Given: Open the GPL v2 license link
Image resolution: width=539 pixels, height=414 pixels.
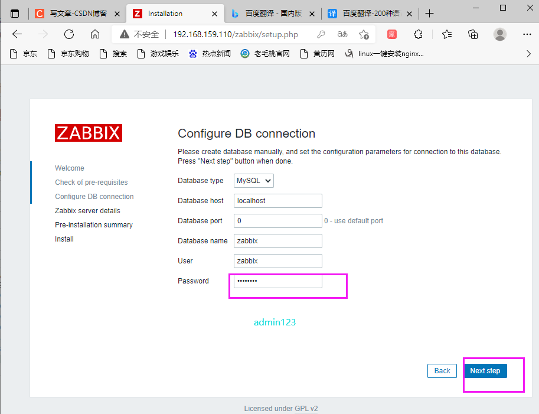Looking at the screenshot, I should click(306, 409).
